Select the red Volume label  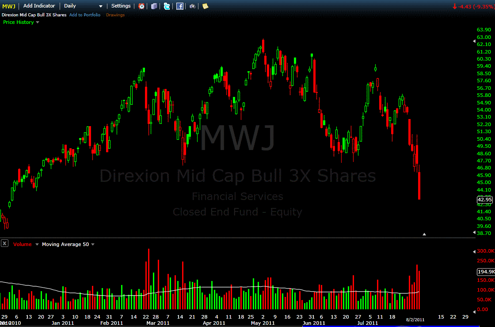[x=22, y=244]
